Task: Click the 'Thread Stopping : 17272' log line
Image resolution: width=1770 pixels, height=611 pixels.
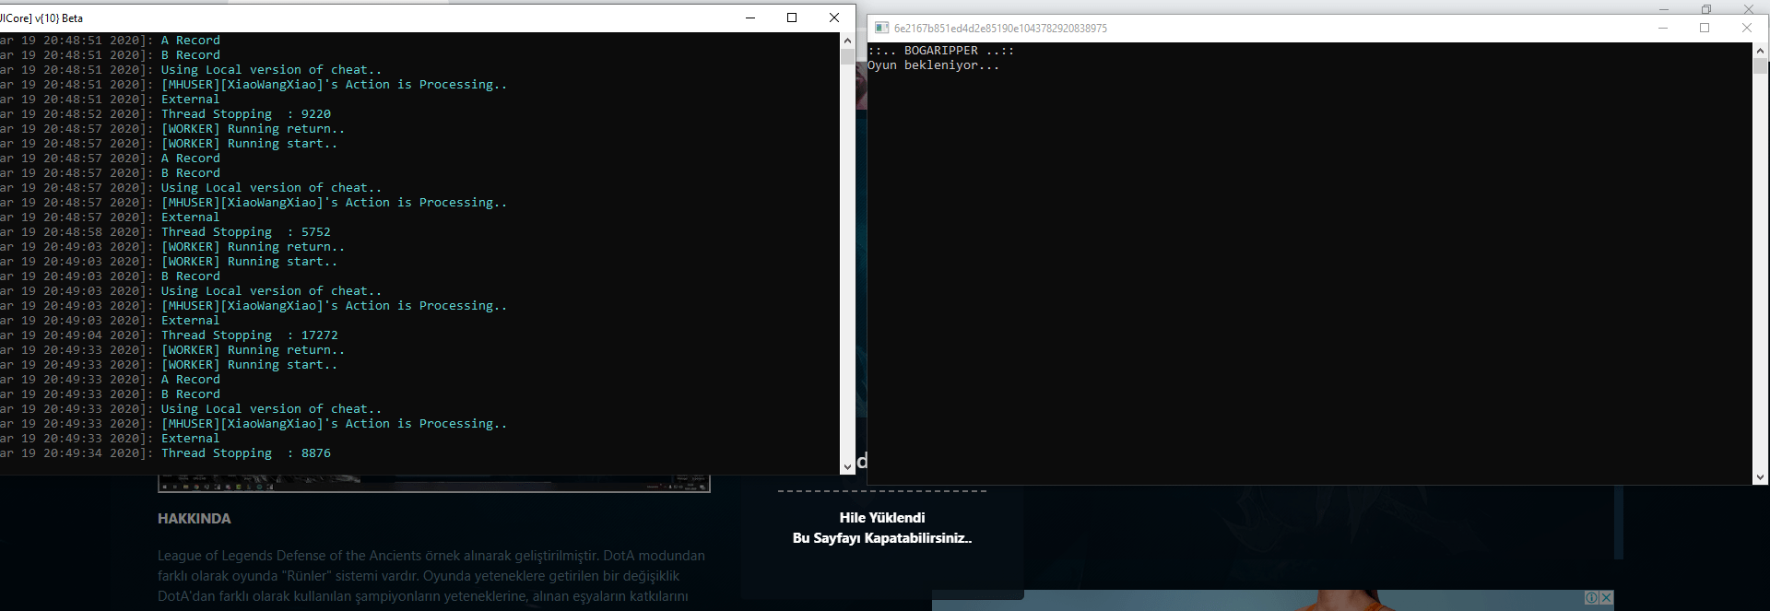Action: point(250,335)
